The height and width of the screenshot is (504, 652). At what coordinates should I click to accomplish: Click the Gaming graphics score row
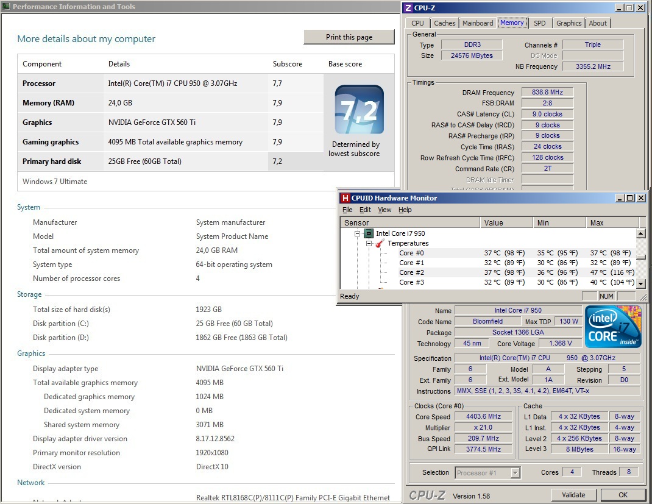[x=171, y=142]
